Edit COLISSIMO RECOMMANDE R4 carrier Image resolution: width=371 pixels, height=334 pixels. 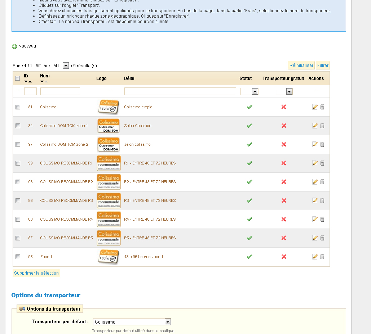click(x=315, y=219)
